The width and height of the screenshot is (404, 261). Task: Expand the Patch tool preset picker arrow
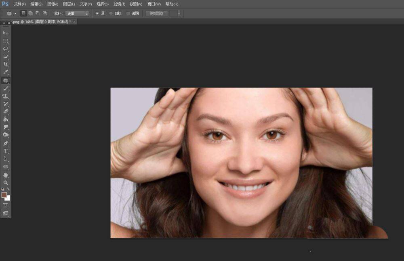tap(15, 13)
